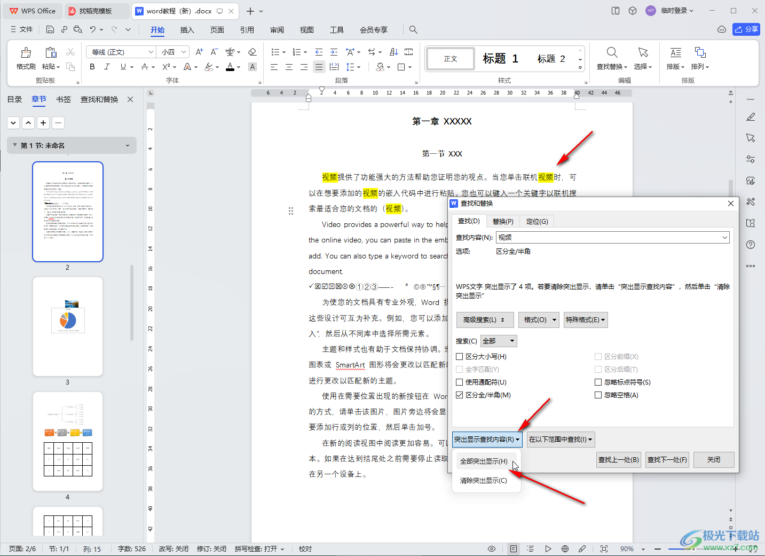Toggle Bold formatting
The width and height of the screenshot is (765, 556).
click(x=92, y=67)
